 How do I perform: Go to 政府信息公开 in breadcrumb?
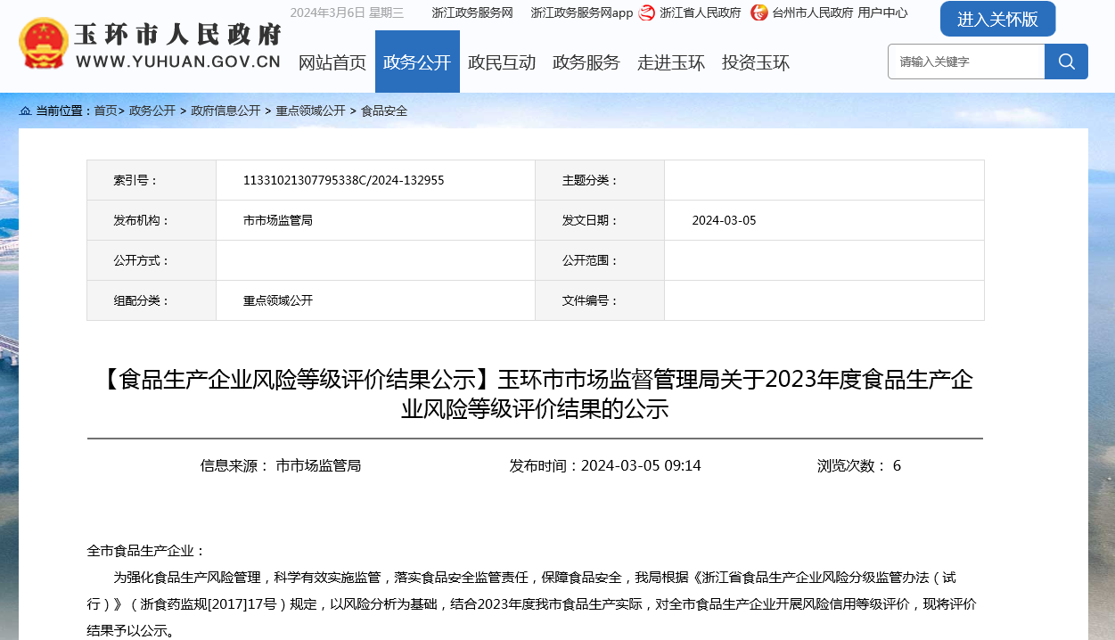[x=225, y=111]
